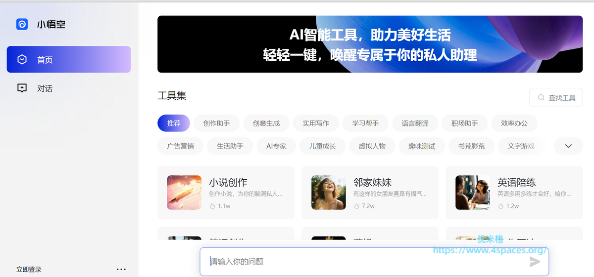Choose the 语言翻译 category

click(x=415, y=123)
